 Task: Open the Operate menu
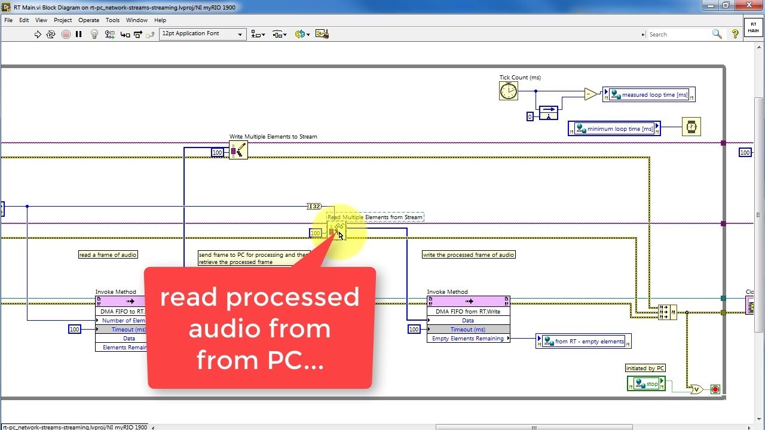89,20
